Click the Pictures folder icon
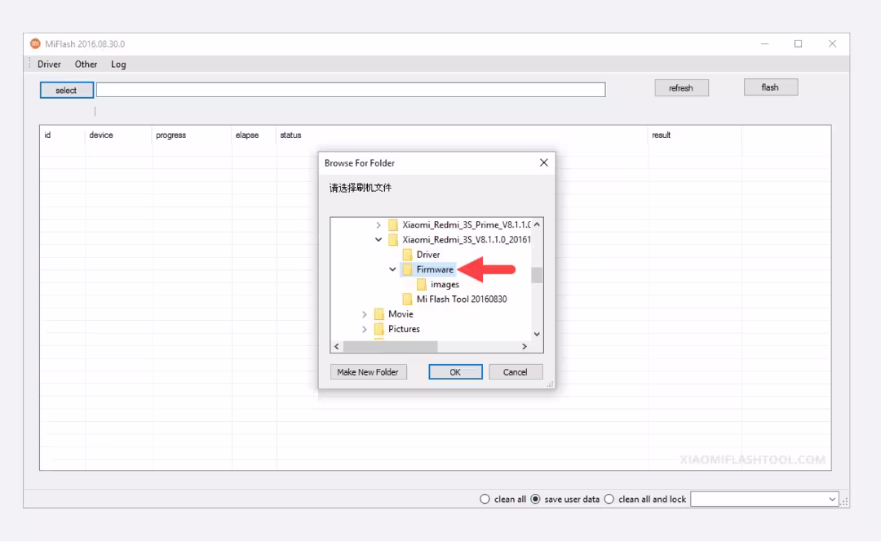The width and height of the screenshot is (881, 542). point(379,329)
